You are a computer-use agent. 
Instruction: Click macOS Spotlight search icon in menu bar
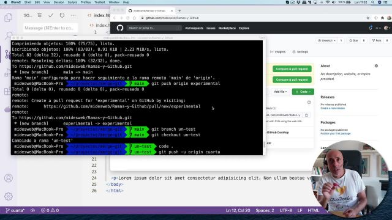pos(373,2)
